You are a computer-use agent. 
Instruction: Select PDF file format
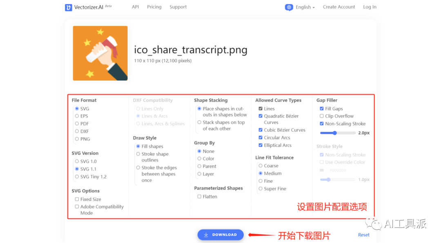pos(77,123)
